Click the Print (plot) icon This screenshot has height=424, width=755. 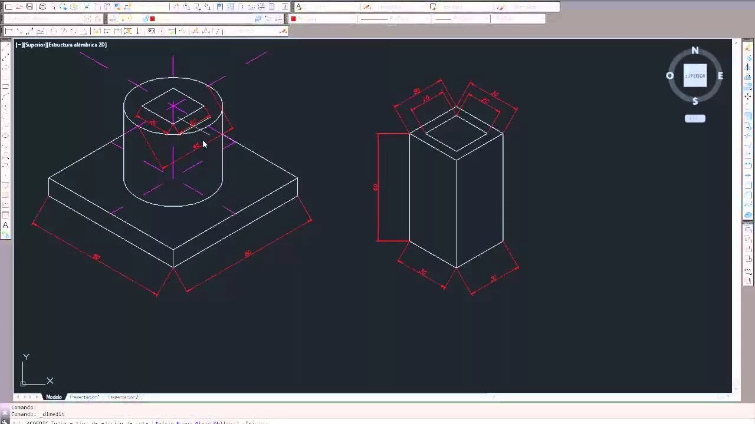42,7
